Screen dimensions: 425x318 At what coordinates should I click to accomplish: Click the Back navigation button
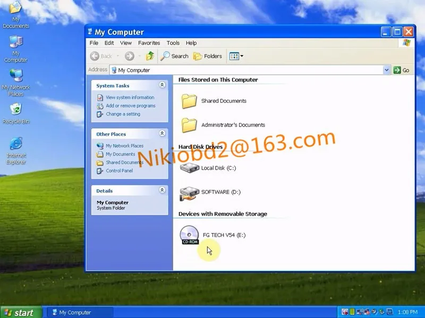(101, 56)
